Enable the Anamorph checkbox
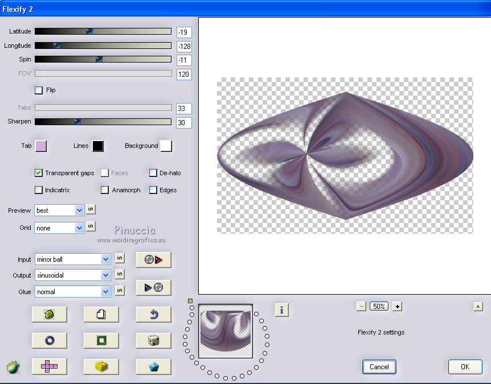 pyautogui.click(x=105, y=190)
